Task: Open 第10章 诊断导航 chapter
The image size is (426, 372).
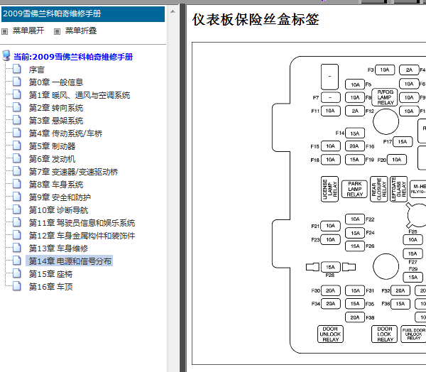Action: click(58, 210)
